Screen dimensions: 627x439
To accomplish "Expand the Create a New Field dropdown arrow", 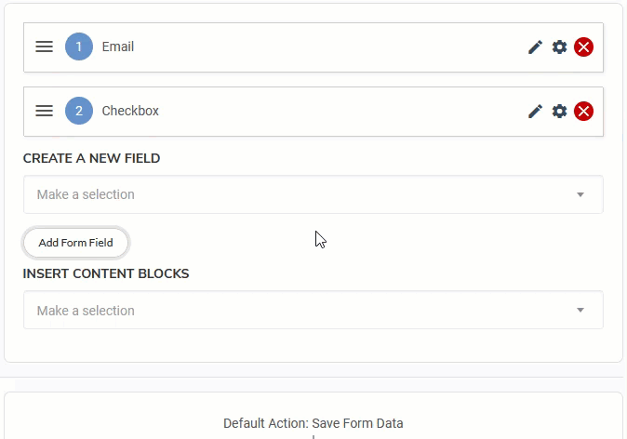I will [x=580, y=194].
